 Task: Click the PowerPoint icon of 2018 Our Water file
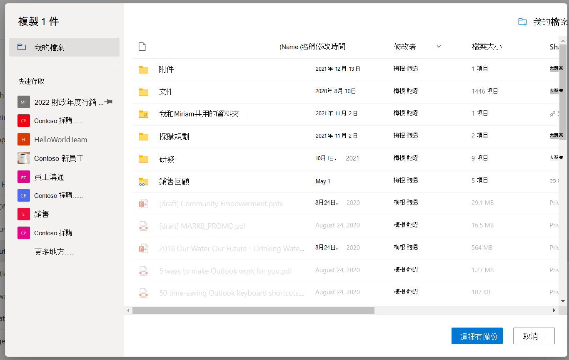coord(143,249)
